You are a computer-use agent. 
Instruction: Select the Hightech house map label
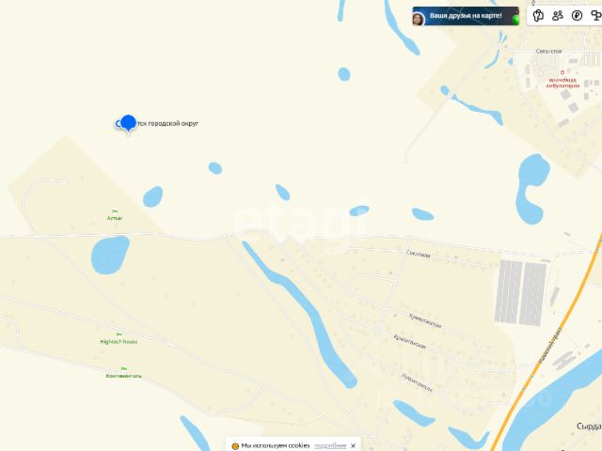pyautogui.click(x=119, y=341)
